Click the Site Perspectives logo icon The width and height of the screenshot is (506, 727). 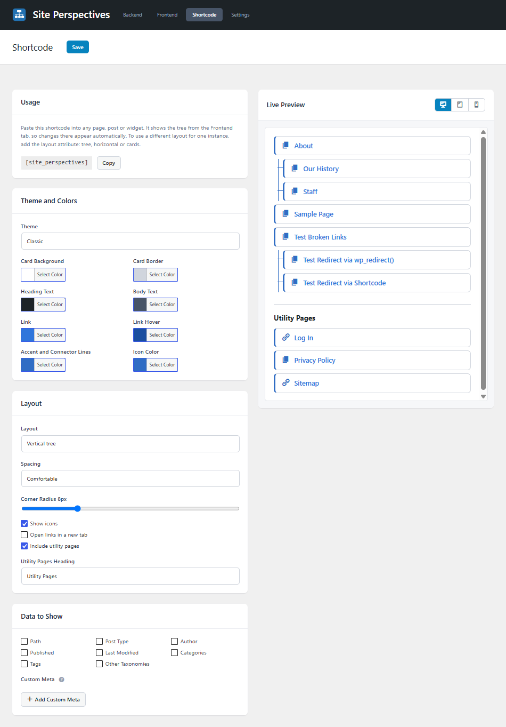click(19, 14)
